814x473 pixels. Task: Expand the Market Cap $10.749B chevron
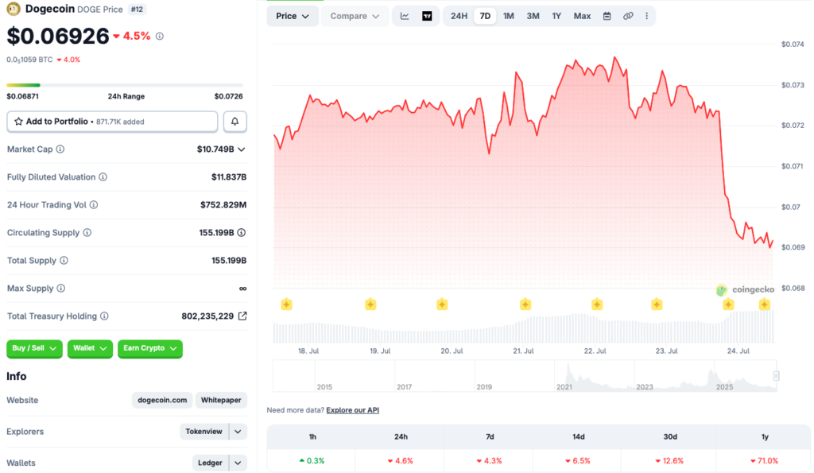click(x=242, y=149)
